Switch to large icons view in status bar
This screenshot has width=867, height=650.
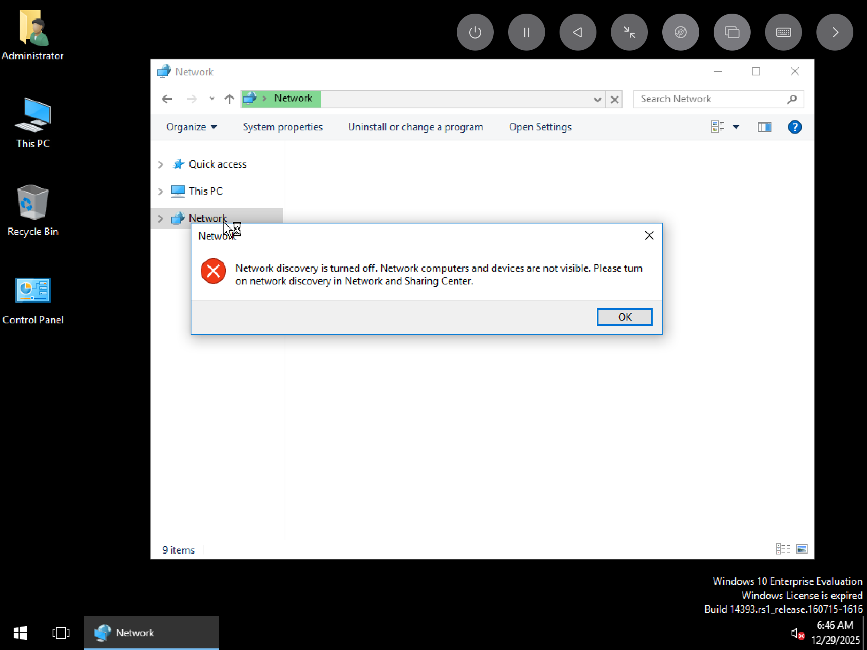tap(802, 549)
